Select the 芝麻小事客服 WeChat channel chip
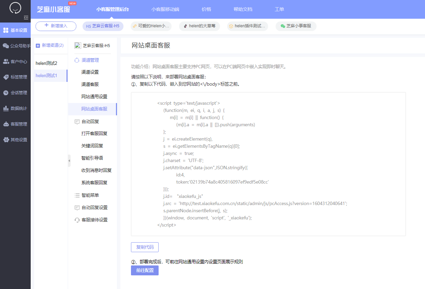 [296, 26]
